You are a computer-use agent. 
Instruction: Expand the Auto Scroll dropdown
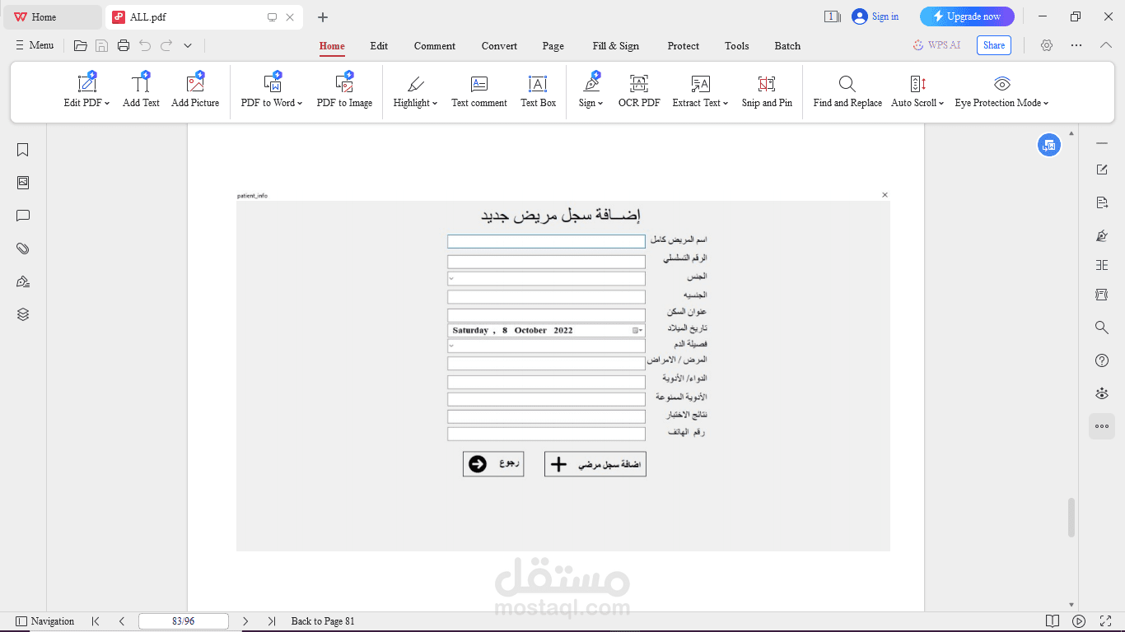click(x=942, y=104)
